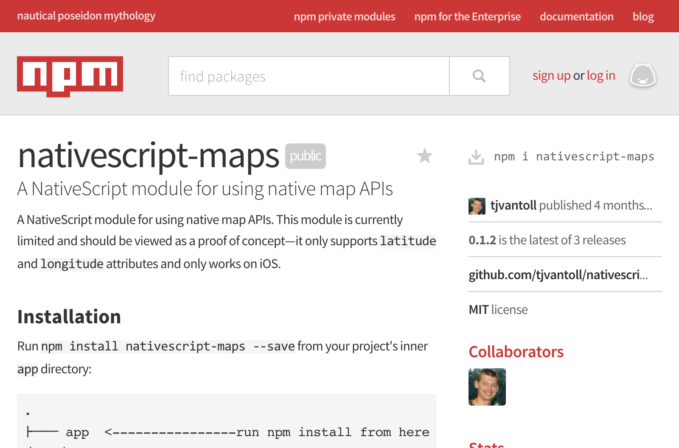Image resolution: width=679 pixels, height=448 pixels.
Task: Select the npm i nativescript-maps command text
Action: click(573, 156)
